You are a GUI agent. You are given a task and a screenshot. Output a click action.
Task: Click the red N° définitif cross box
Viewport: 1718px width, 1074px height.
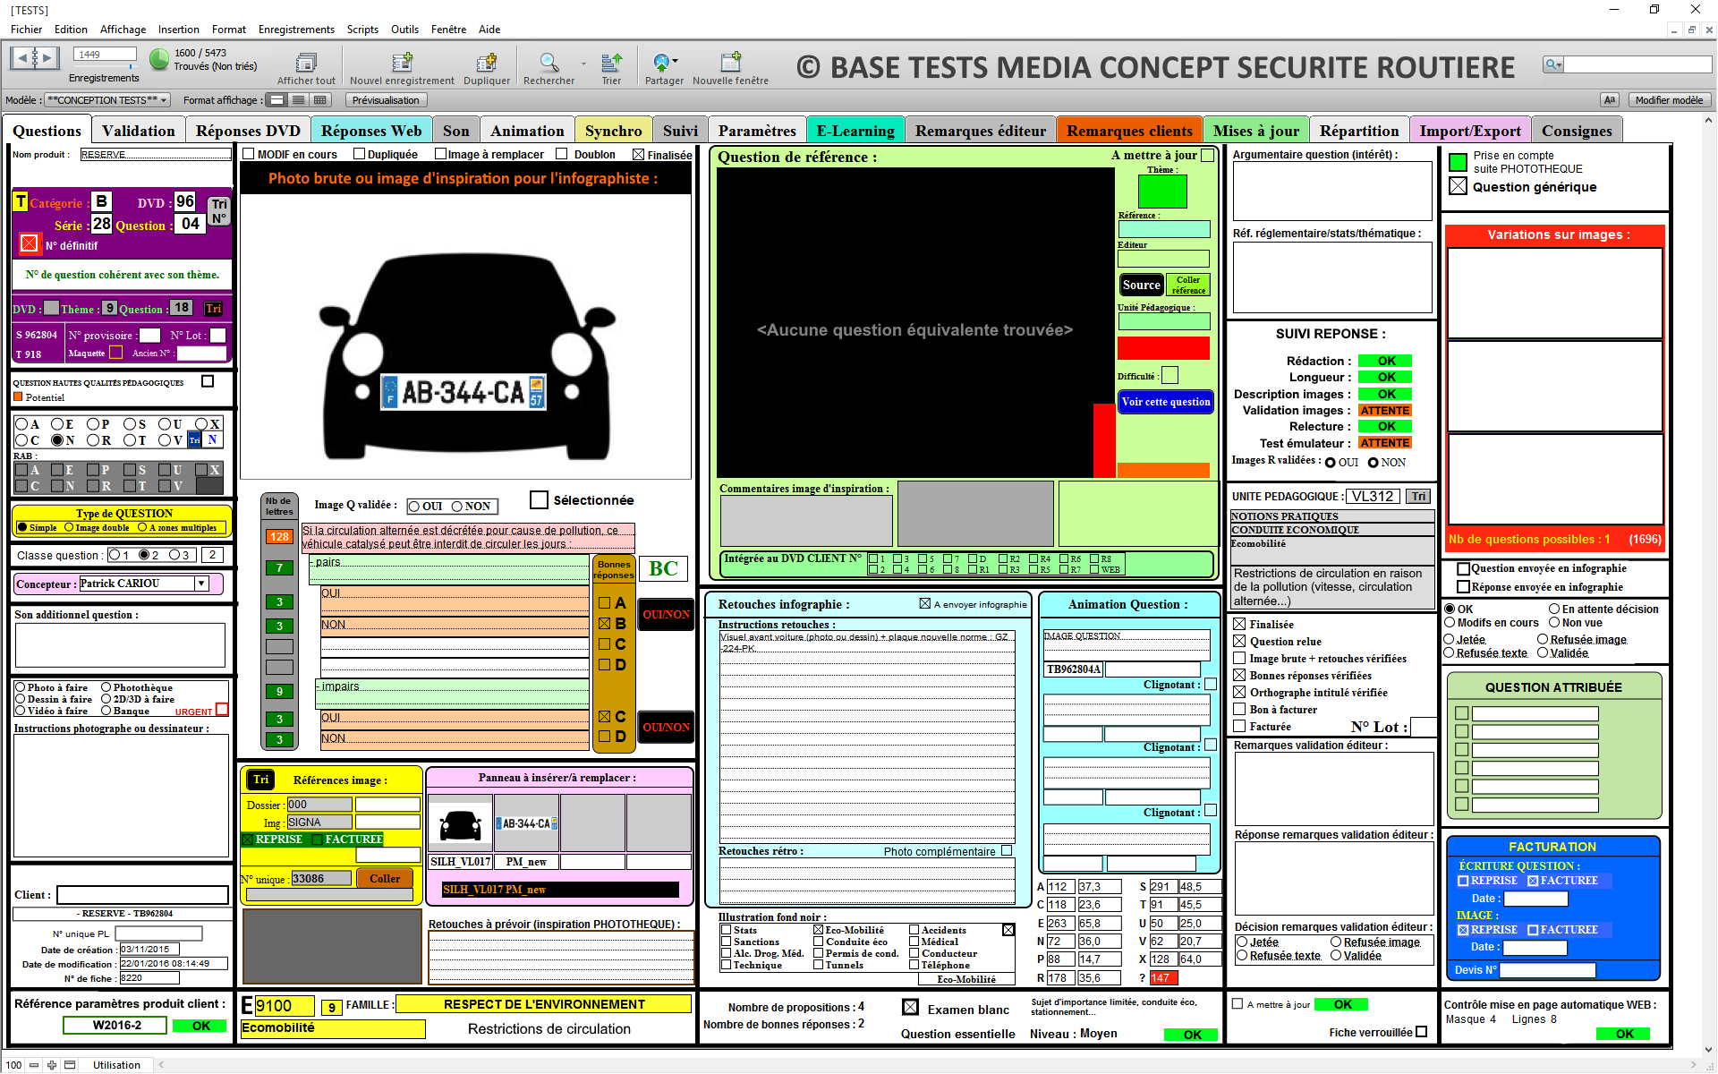tap(29, 243)
